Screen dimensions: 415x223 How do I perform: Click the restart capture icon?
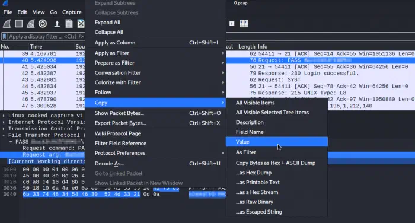coord(31,24)
